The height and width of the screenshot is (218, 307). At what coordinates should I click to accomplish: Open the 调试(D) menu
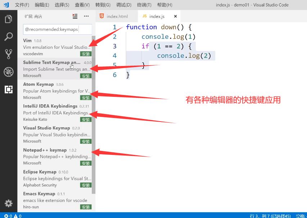tap(123, 5)
